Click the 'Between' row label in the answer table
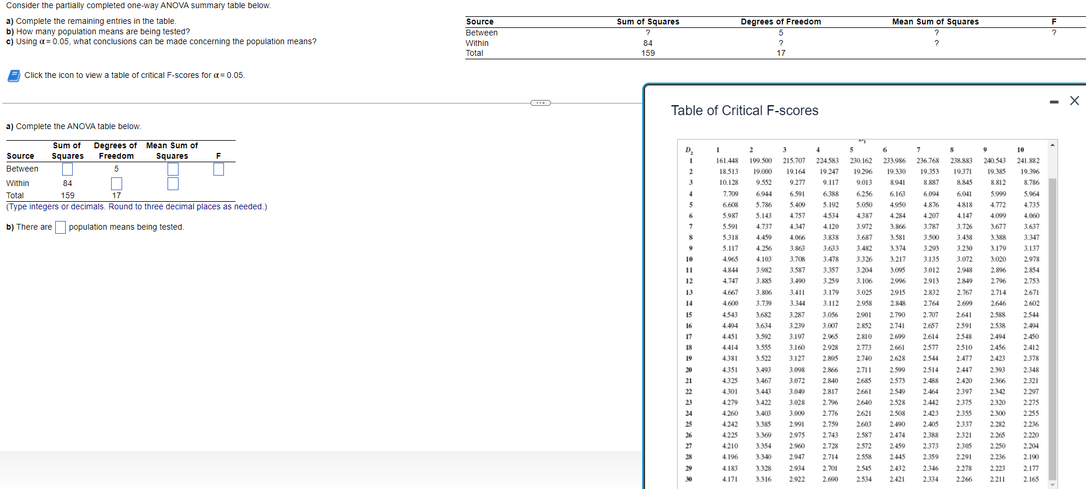 tap(22, 169)
